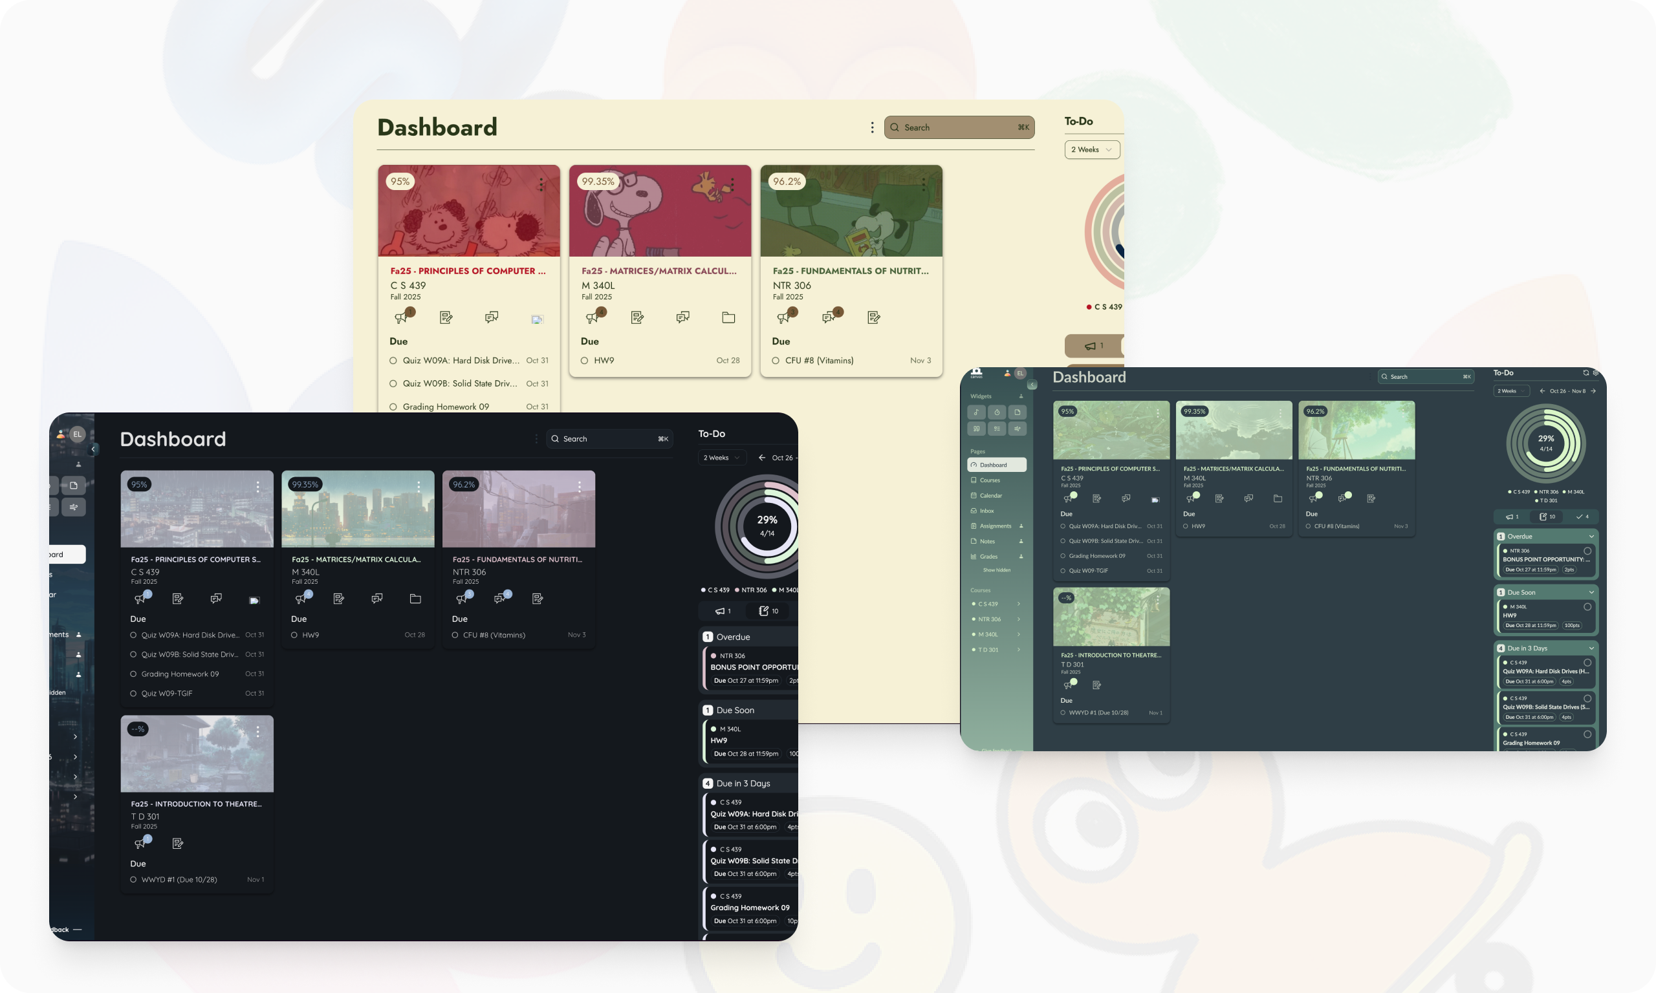Open the files folder icon on the M 340L card
Screen dimensions: 1656x993
[728, 317]
